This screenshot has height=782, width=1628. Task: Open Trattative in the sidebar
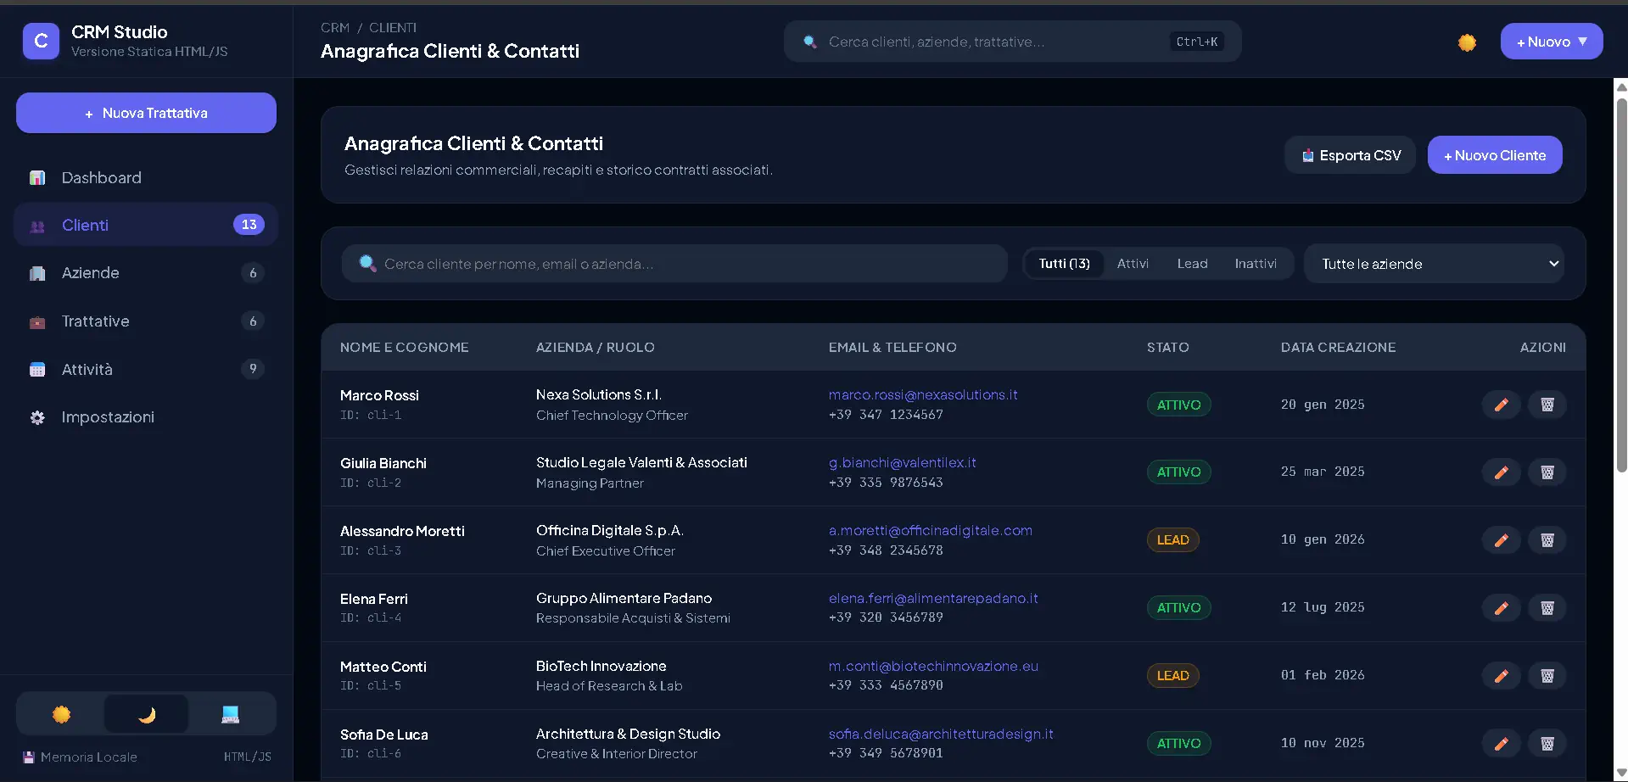click(x=146, y=321)
